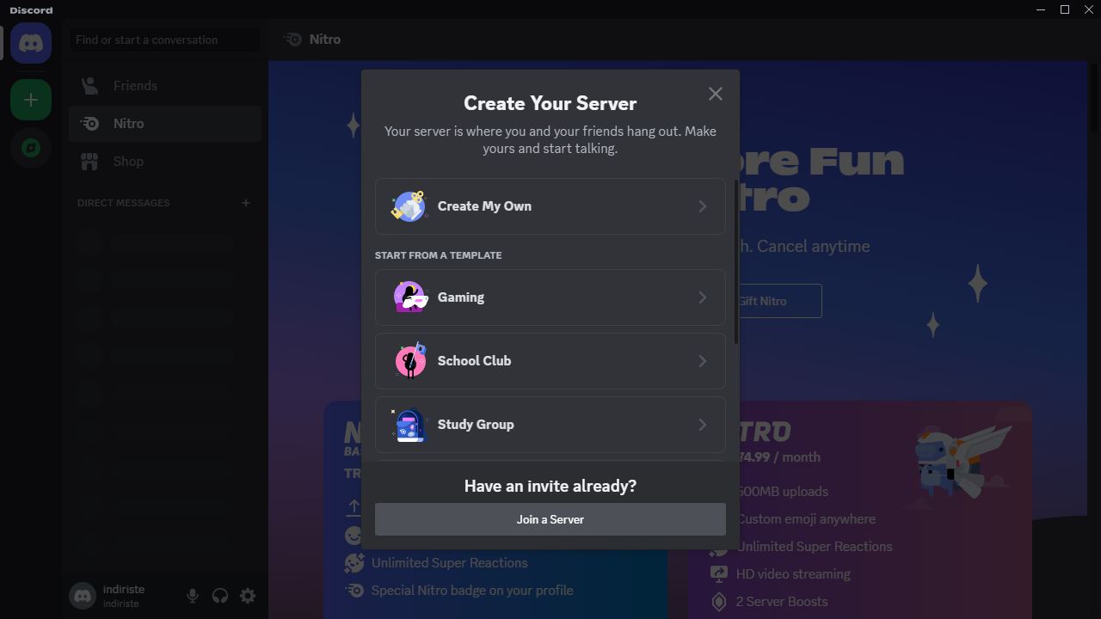
Task: Maximize the Discord window
Action: [x=1065, y=9]
